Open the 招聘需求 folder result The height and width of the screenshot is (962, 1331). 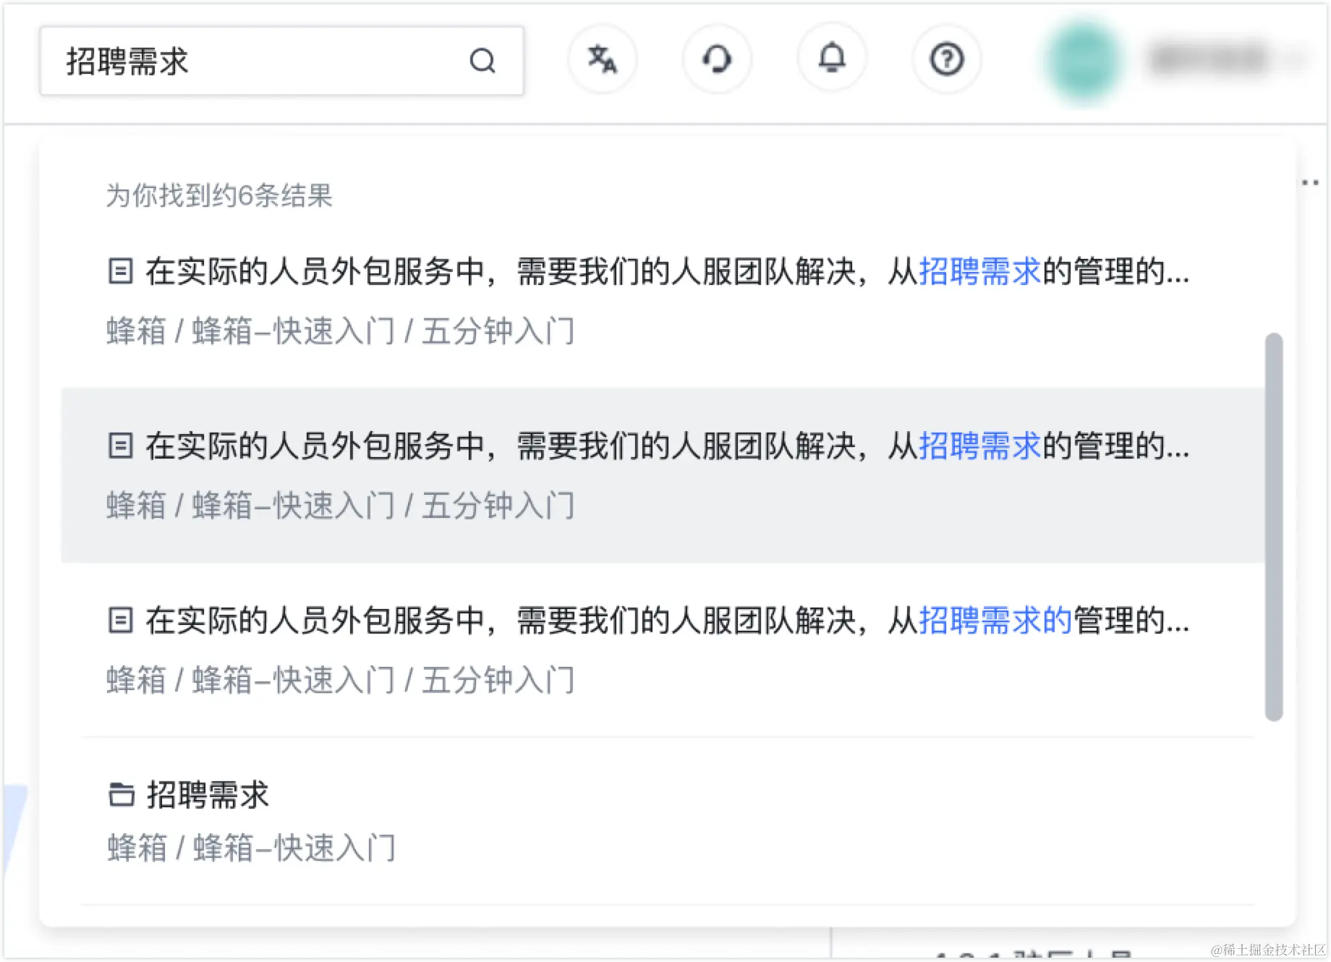click(x=662, y=821)
